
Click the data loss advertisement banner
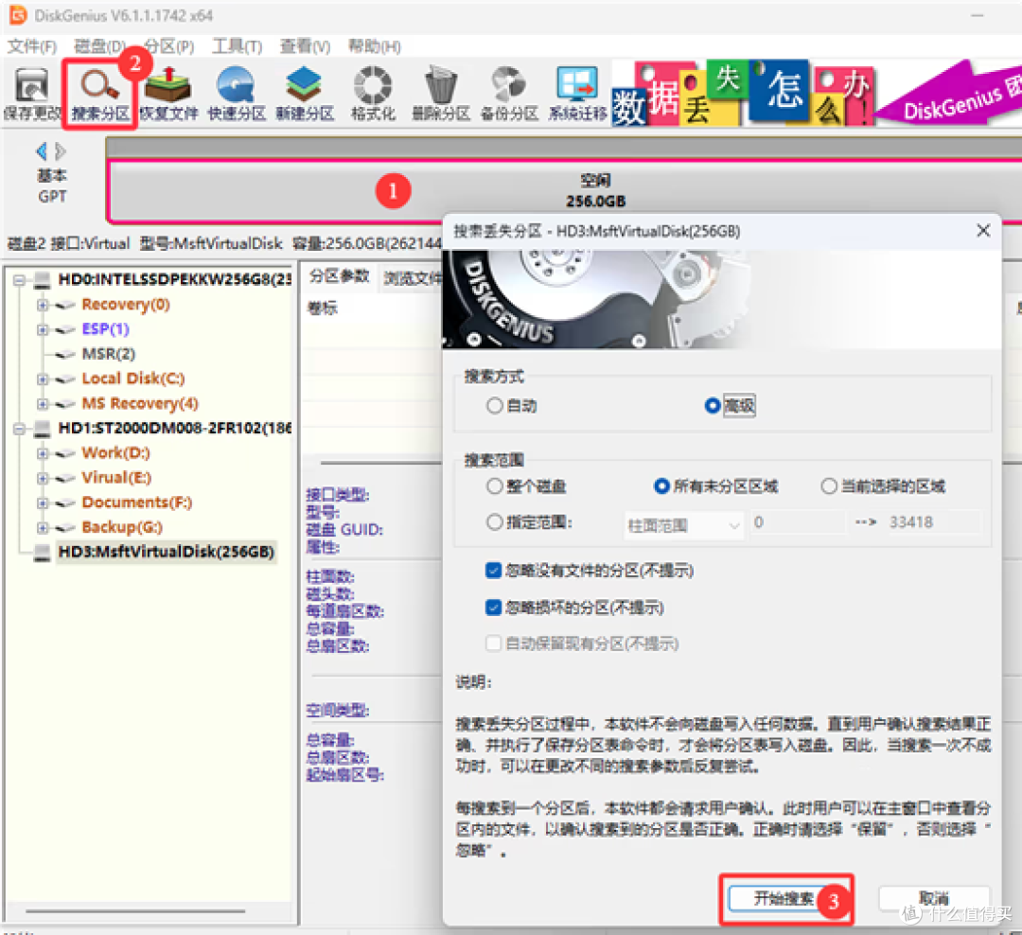[x=817, y=93]
